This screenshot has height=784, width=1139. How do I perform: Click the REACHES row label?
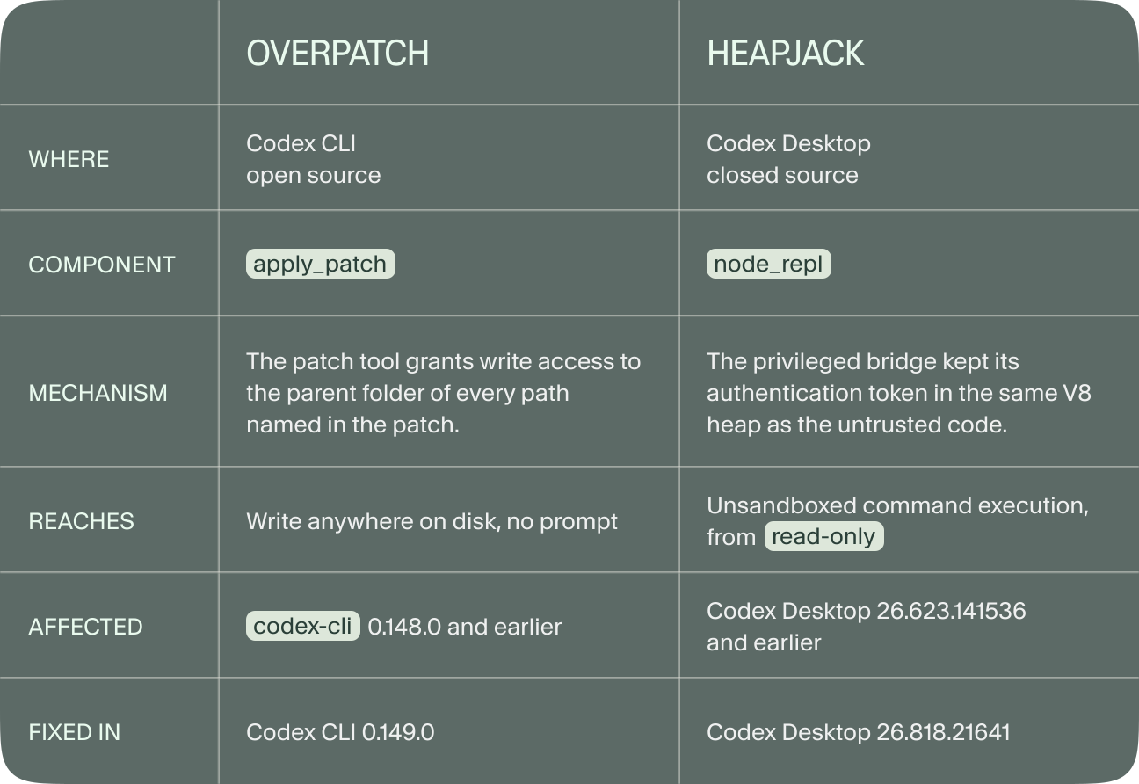point(81,521)
